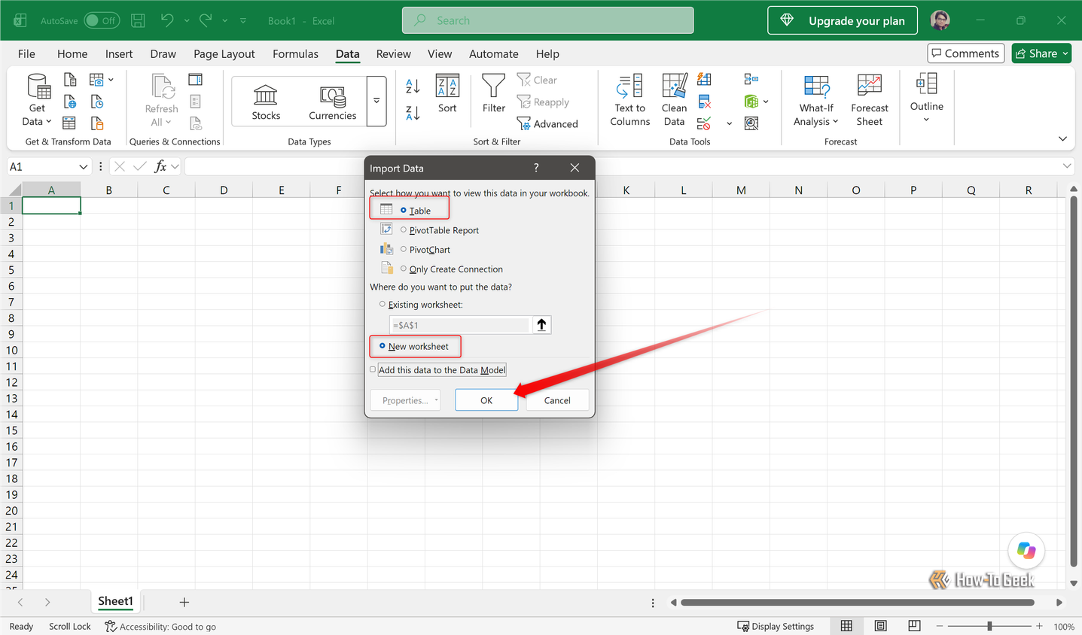Select the Currencies data type
Image resolution: width=1082 pixels, height=635 pixels.
pyautogui.click(x=332, y=102)
